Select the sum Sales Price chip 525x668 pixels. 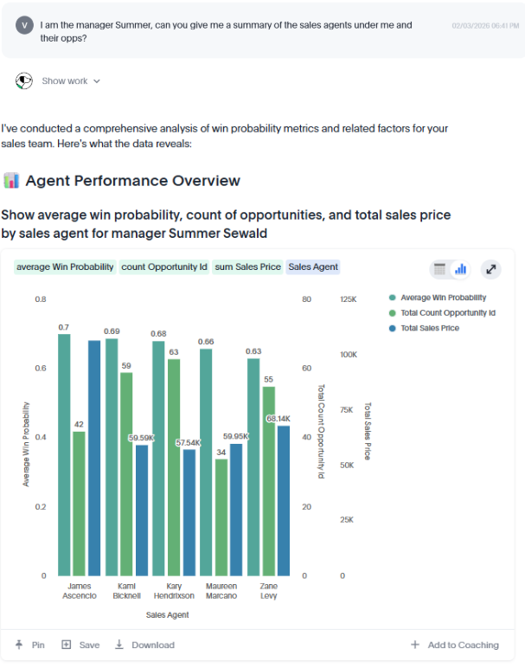pos(247,267)
